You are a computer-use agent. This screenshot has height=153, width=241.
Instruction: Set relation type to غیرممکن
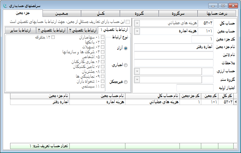pos(126,82)
